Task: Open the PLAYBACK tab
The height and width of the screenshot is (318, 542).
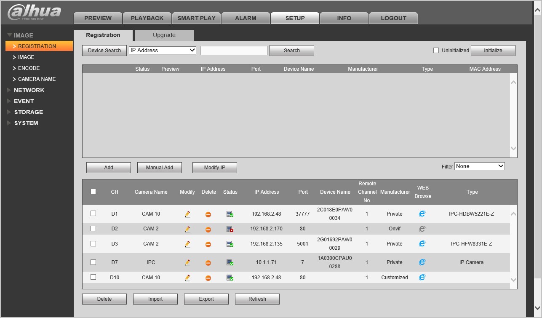Action: tap(147, 18)
